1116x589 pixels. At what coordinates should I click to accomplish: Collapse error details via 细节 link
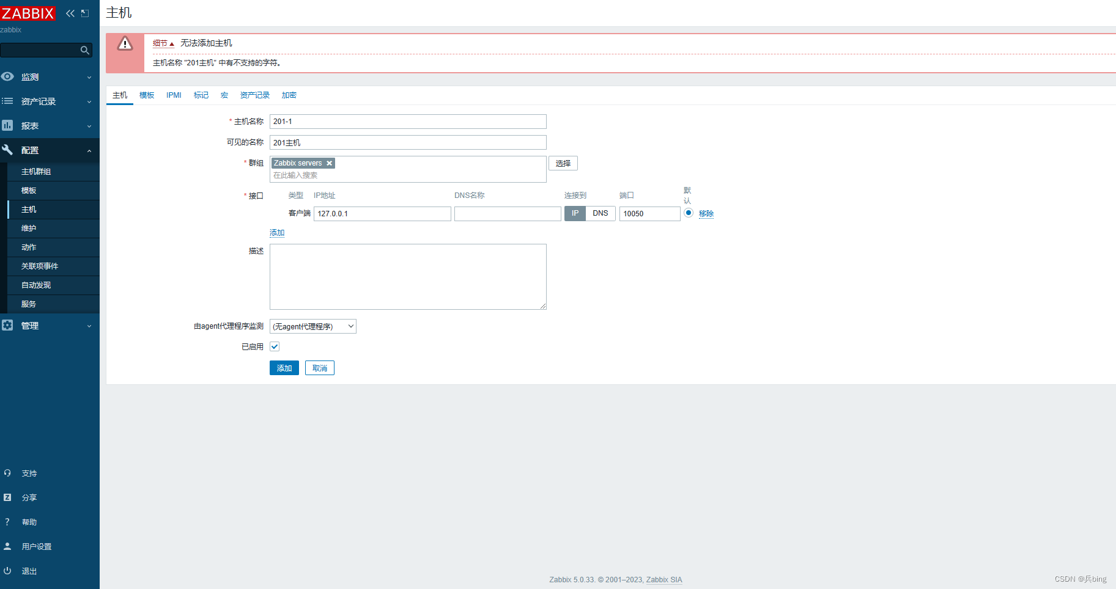[163, 43]
